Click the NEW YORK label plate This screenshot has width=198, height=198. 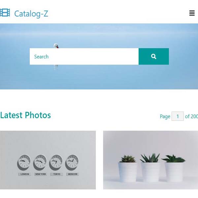pos(41,174)
